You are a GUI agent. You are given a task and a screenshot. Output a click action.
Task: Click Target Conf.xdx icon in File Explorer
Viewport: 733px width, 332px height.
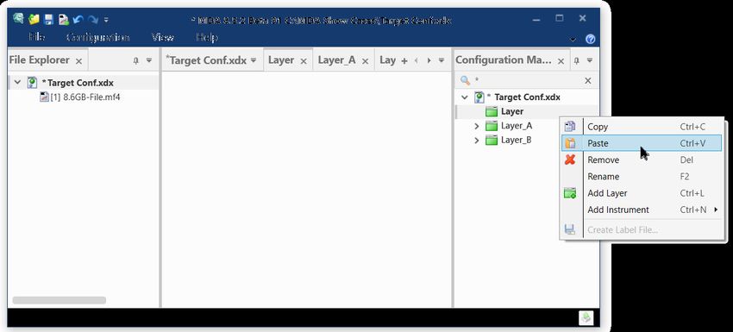coord(32,83)
